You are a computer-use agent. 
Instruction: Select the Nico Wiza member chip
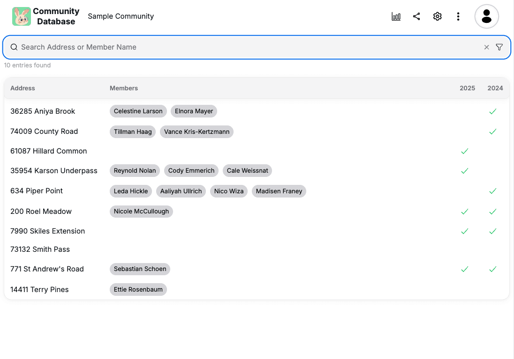pyautogui.click(x=229, y=191)
